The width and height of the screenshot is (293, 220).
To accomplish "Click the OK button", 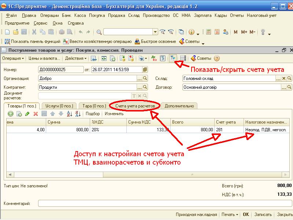I will coord(246,214).
